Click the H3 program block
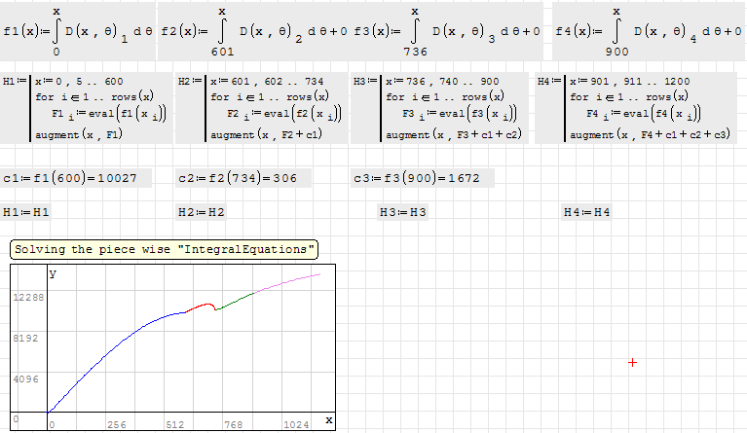This screenshot has width=747, height=433. point(438,107)
